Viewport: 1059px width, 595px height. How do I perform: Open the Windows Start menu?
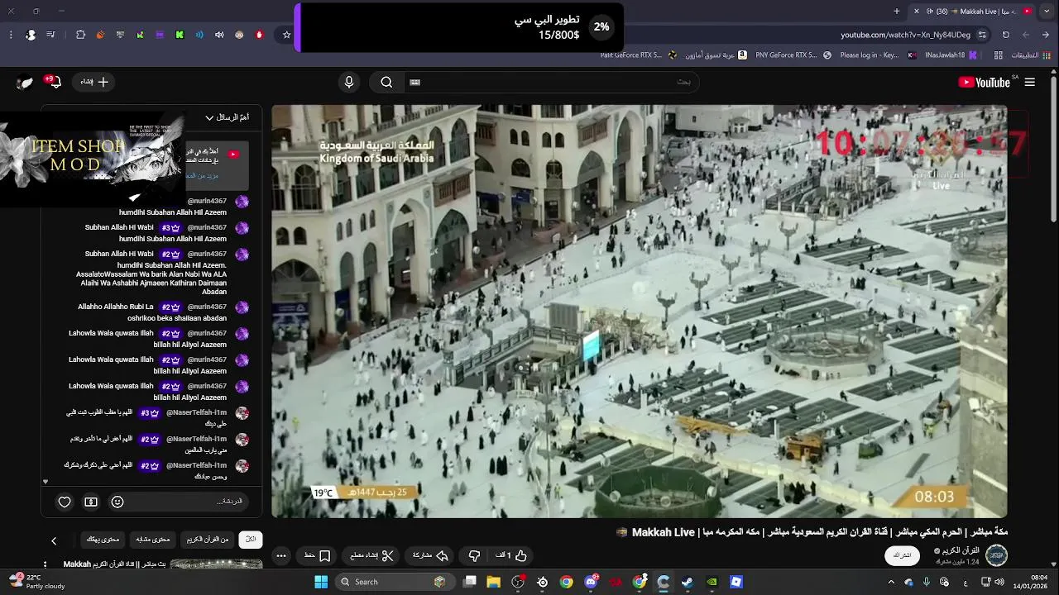click(321, 582)
